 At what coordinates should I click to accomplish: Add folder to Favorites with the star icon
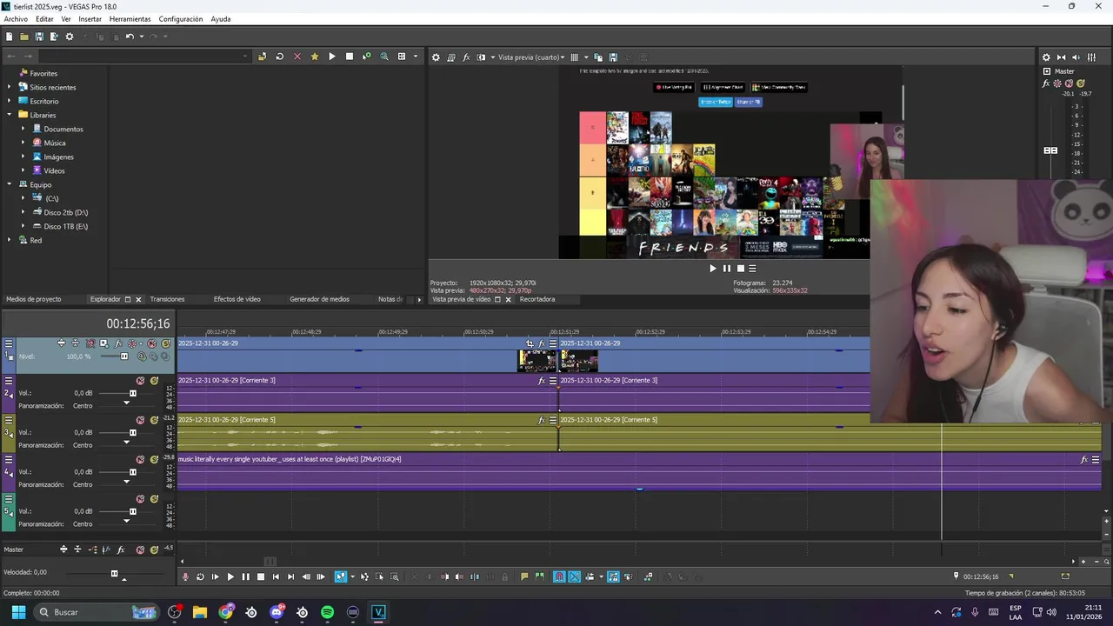(x=315, y=57)
